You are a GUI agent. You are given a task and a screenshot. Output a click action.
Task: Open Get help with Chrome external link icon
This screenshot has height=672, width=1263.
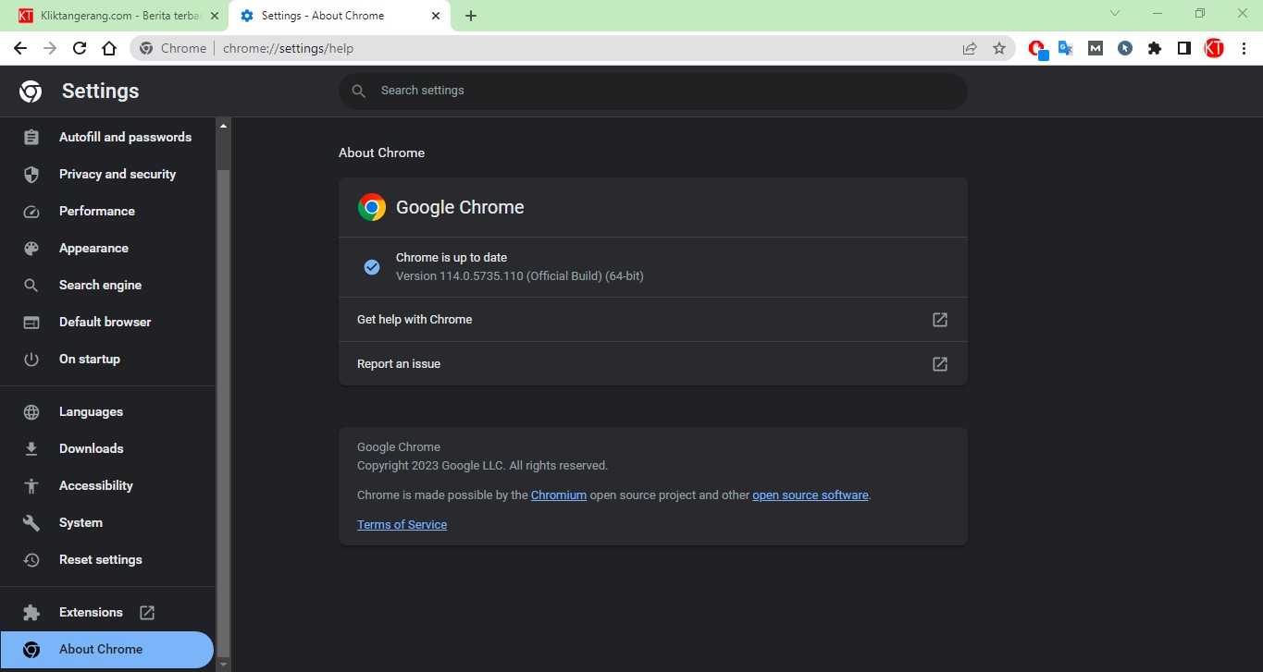tap(940, 320)
